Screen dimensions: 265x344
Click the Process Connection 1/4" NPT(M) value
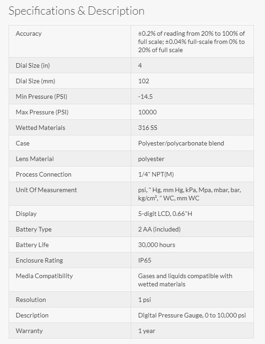pyautogui.click(x=156, y=174)
